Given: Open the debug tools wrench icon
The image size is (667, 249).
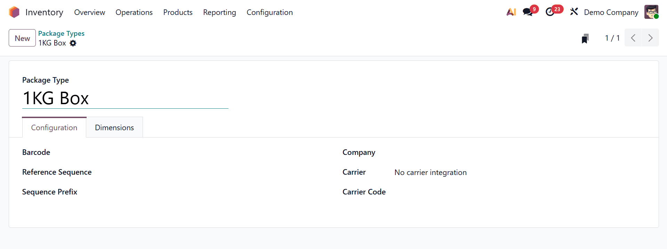Looking at the screenshot, I should 574,12.
